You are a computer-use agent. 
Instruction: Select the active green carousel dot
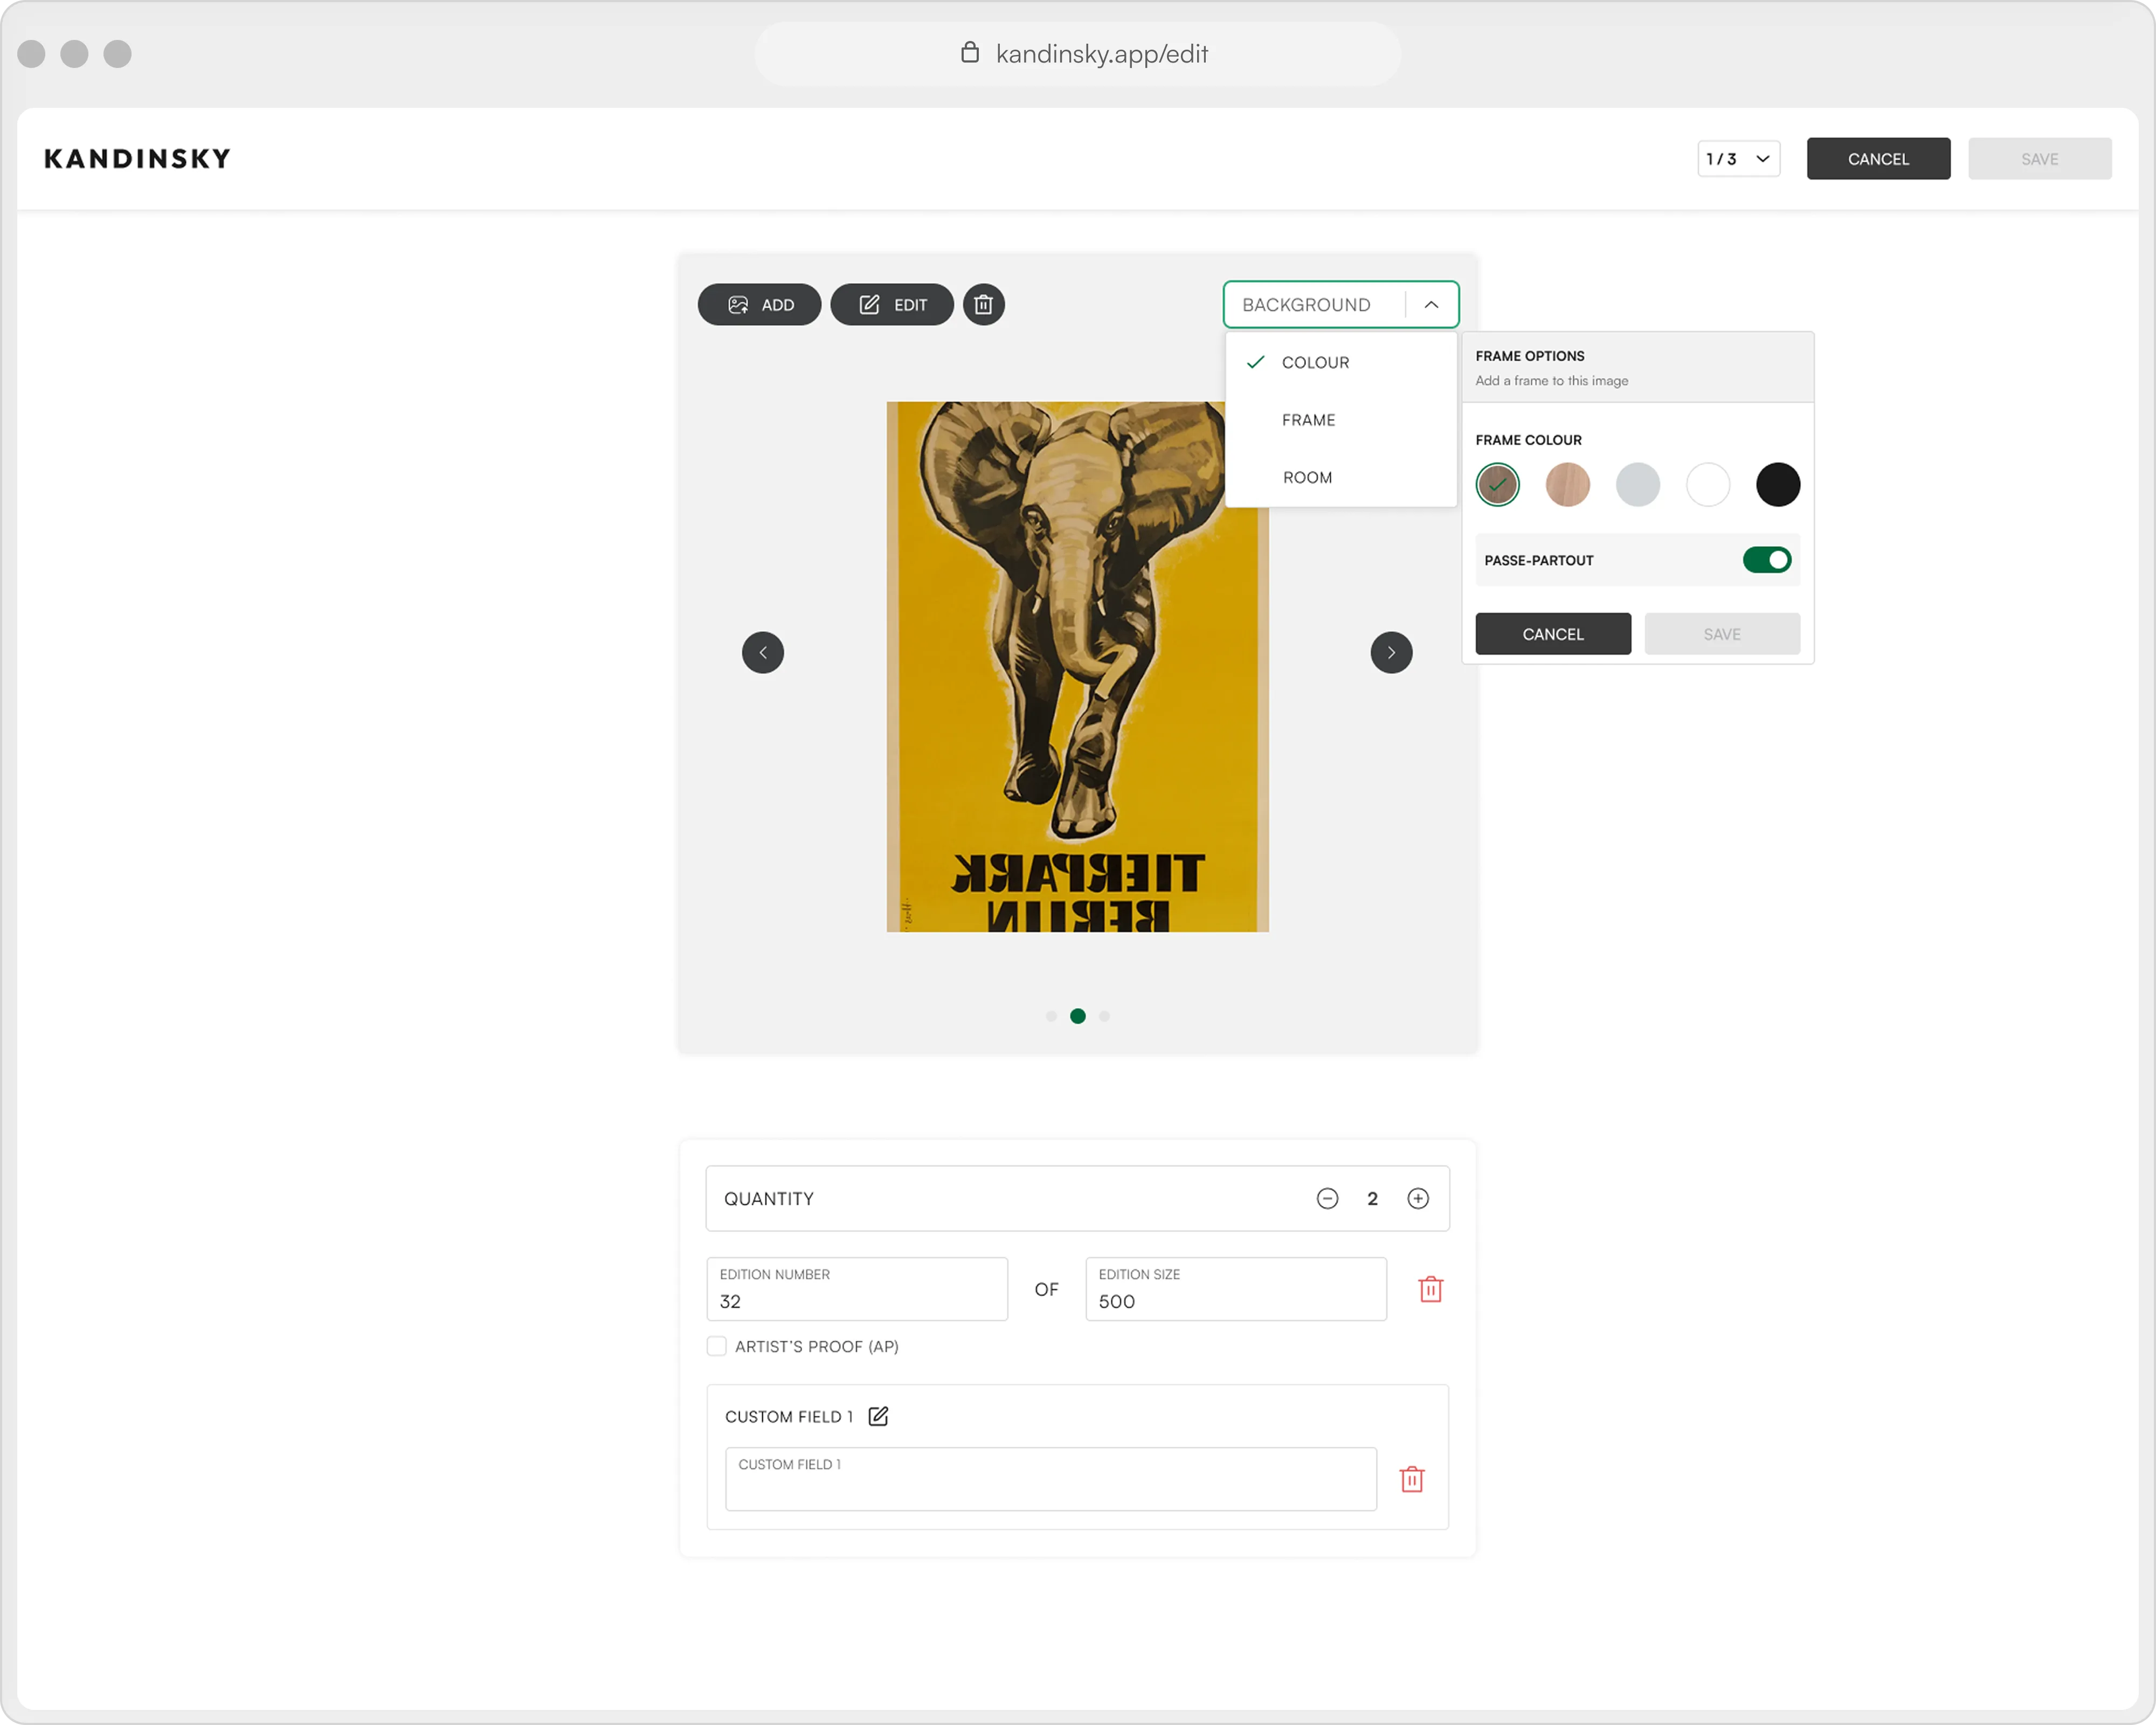[1077, 1016]
